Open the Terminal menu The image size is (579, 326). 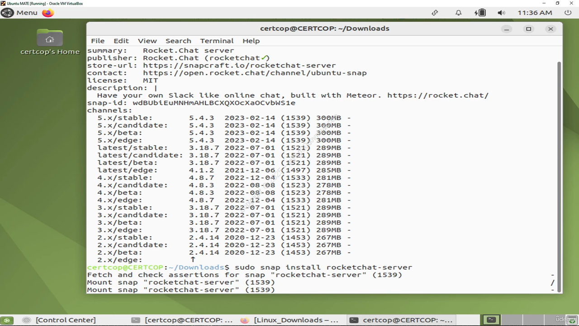point(217,41)
